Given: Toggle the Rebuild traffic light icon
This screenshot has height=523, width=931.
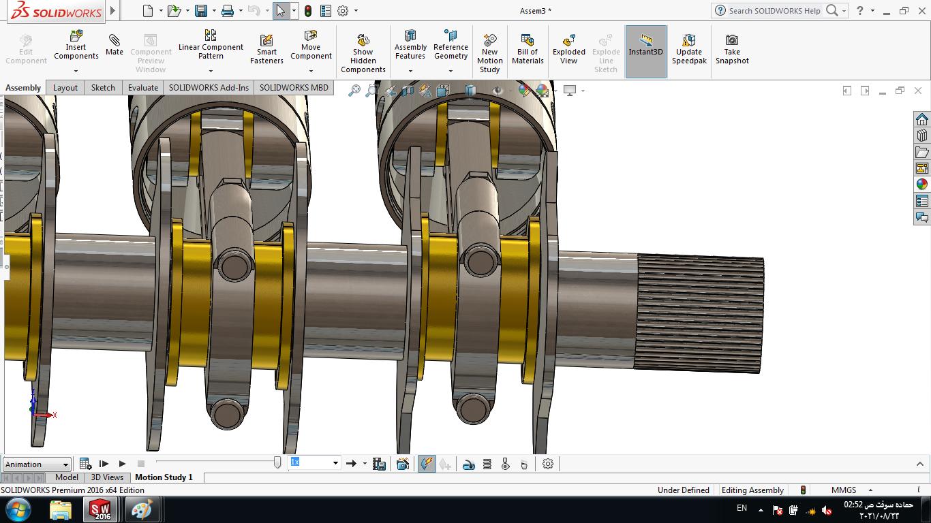Looking at the screenshot, I should pos(308,11).
